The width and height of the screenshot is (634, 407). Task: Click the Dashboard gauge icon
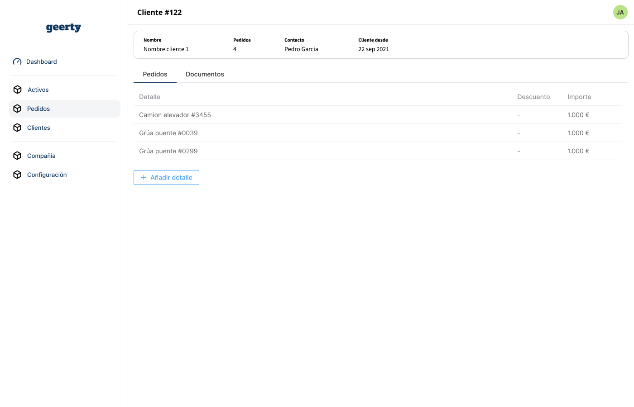pyautogui.click(x=17, y=62)
